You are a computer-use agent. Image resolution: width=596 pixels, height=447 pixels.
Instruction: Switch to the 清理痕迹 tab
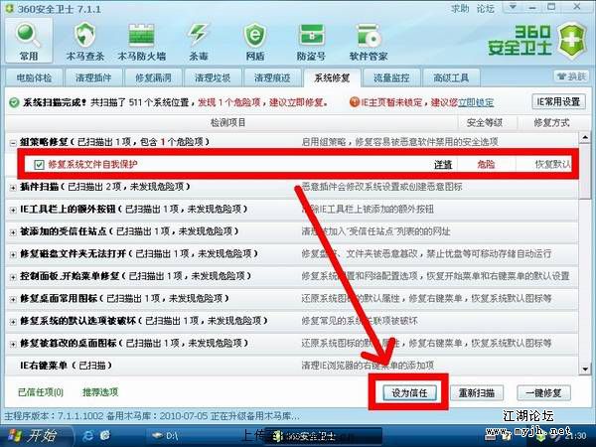pos(272,77)
